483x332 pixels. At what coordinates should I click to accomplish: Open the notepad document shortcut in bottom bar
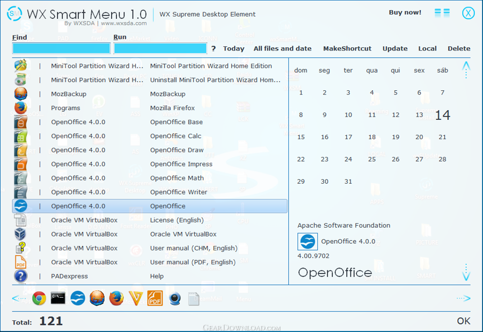tap(193, 298)
